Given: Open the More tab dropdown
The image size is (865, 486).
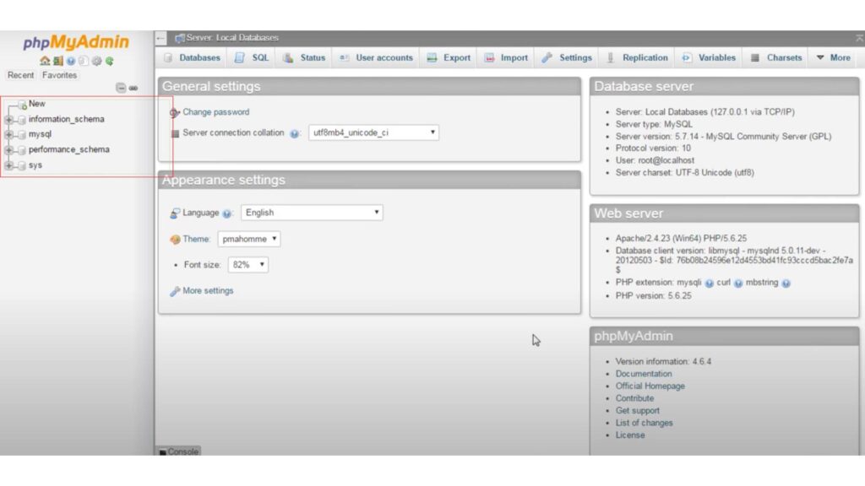Looking at the screenshot, I should coord(834,58).
